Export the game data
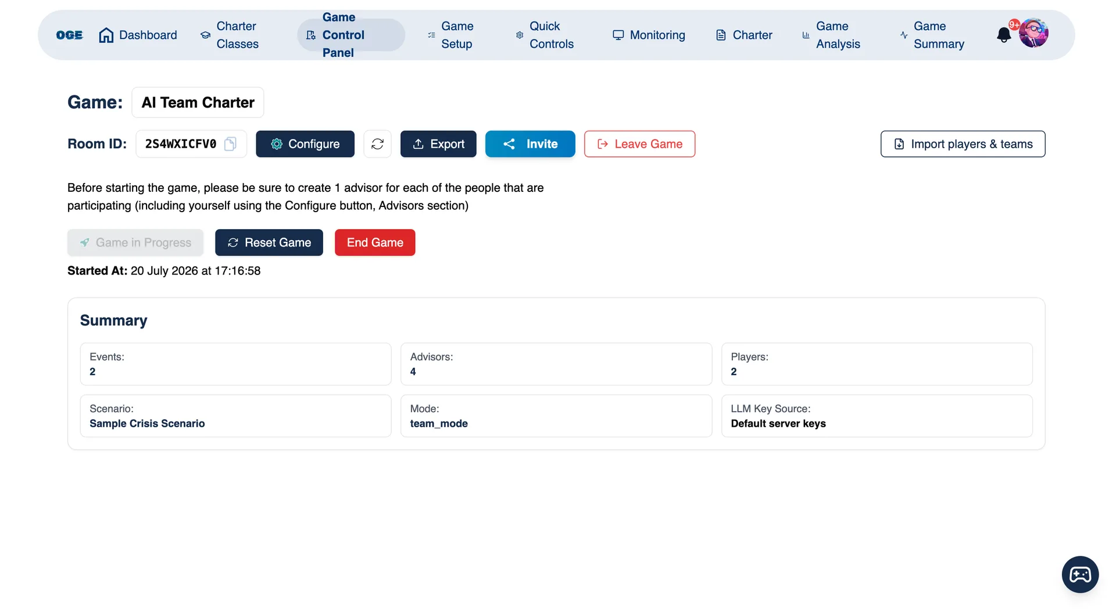Image resolution: width=1116 pixels, height=611 pixels. click(438, 144)
